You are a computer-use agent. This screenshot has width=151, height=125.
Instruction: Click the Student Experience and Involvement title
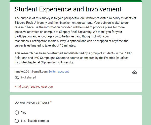pyautogui.click(x=68, y=9)
